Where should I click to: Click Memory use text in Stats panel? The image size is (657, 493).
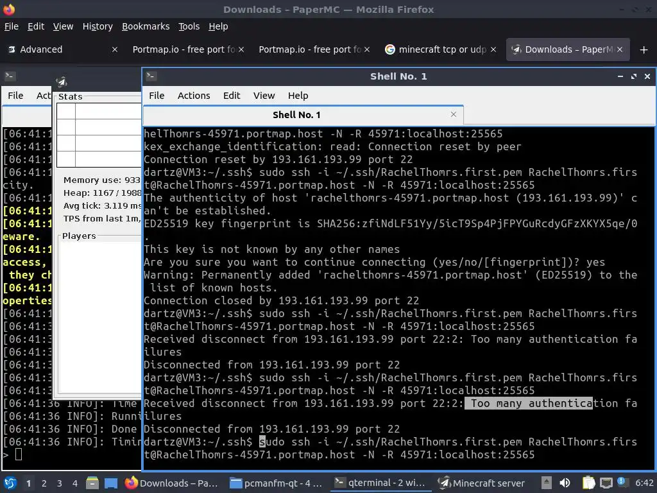(x=102, y=180)
